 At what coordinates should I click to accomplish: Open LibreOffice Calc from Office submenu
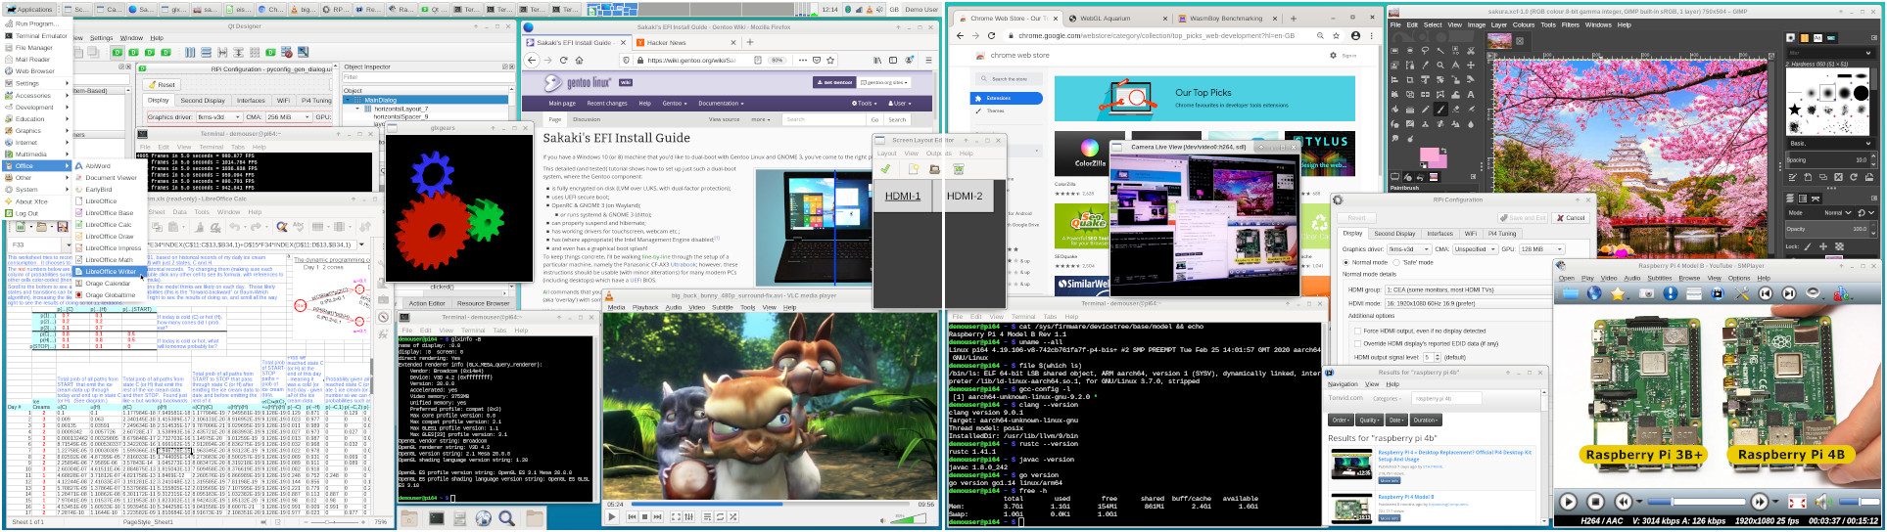111,225
